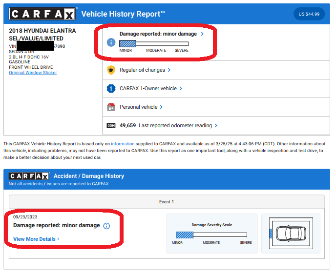Click the 2.0L I4 F DOHC 16V engine line
The image size is (336, 274).
tap(29, 57)
